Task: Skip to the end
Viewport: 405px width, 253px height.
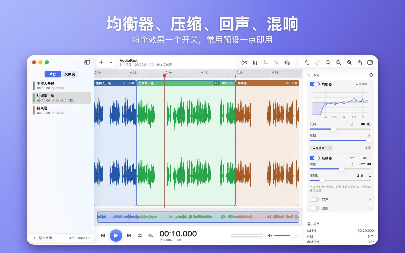Action: click(129, 236)
